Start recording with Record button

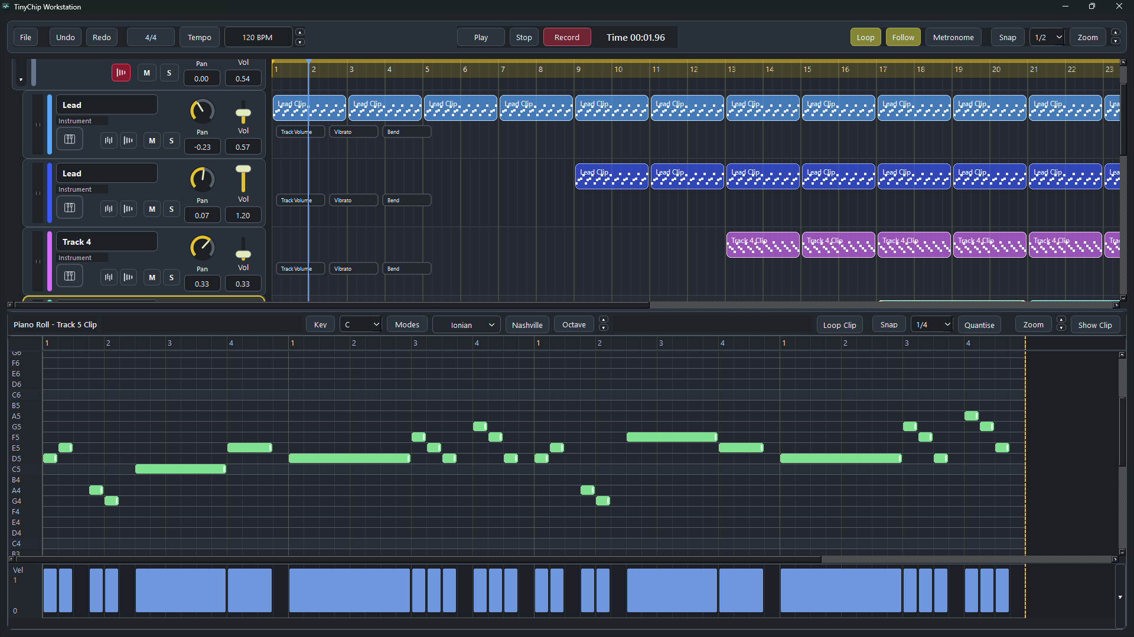[x=567, y=37]
